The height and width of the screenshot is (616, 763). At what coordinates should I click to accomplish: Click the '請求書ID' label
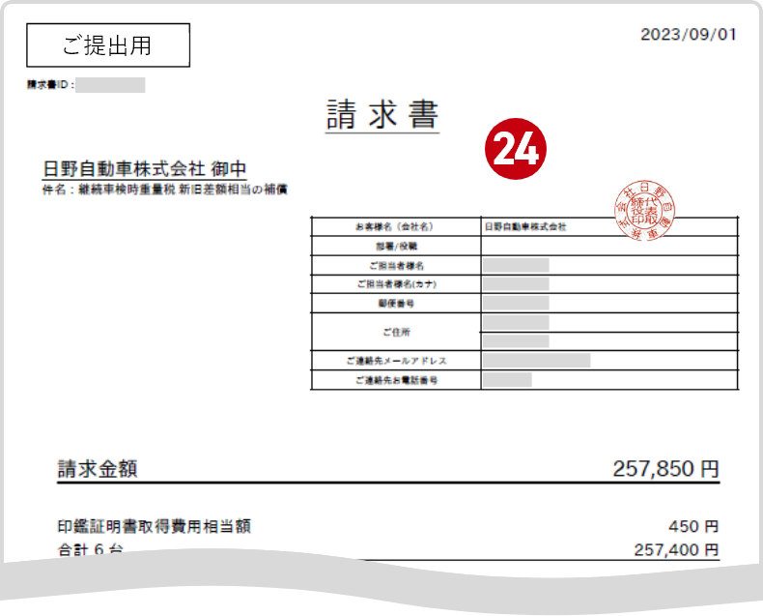[x=50, y=85]
